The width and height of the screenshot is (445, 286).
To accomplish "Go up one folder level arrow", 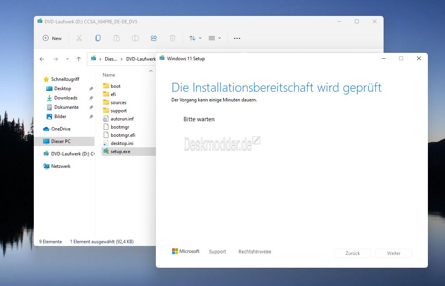I will 79,59.
